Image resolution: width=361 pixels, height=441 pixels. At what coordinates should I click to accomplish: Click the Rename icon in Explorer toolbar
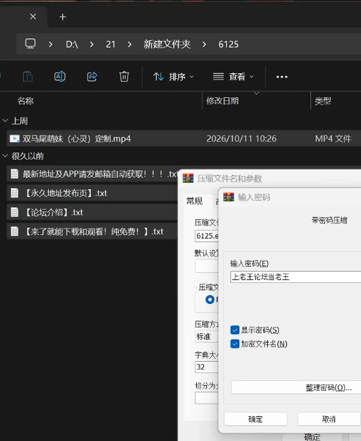(60, 77)
